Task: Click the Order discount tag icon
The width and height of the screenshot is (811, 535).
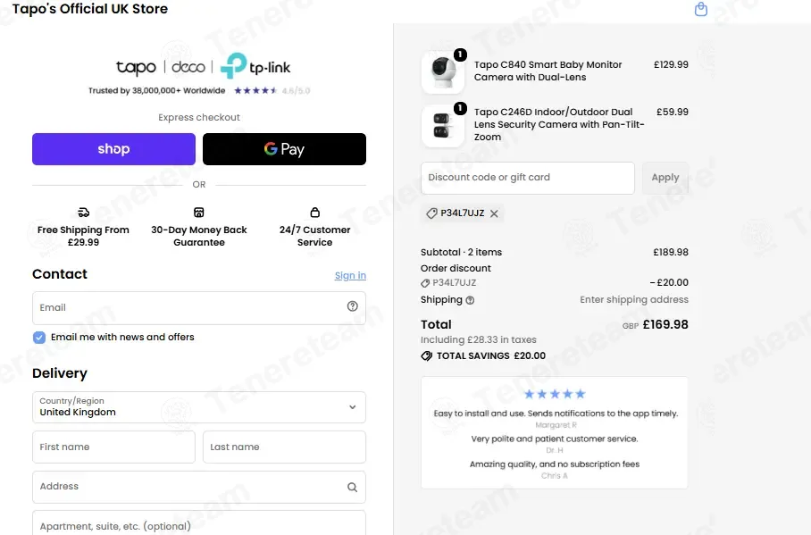Action: point(425,283)
